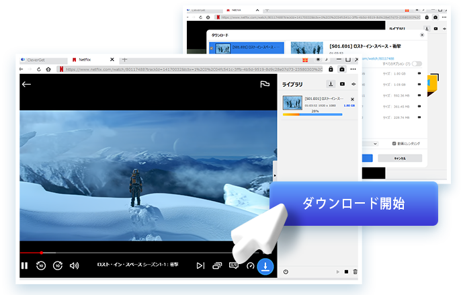Delete all tasks with trash icon

[355, 271]
